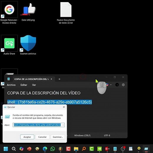This screenshot has width=153, height=153.
Task: Open taskbar Search
Action: (14, 149)
